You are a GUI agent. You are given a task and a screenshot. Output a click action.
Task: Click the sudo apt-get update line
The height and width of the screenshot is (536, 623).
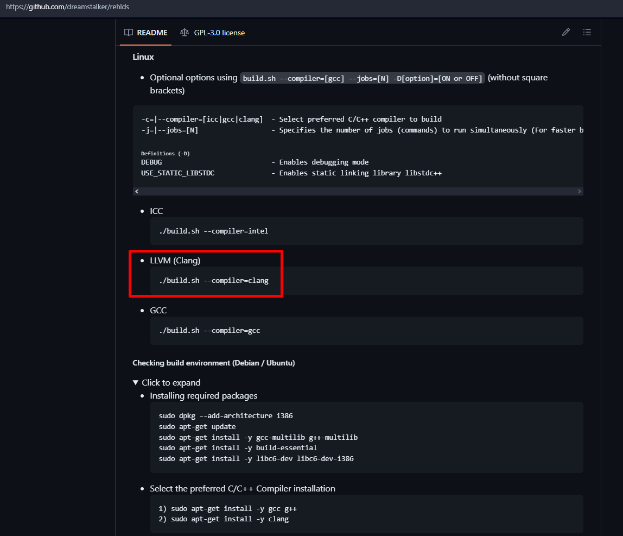click(197, 427)
